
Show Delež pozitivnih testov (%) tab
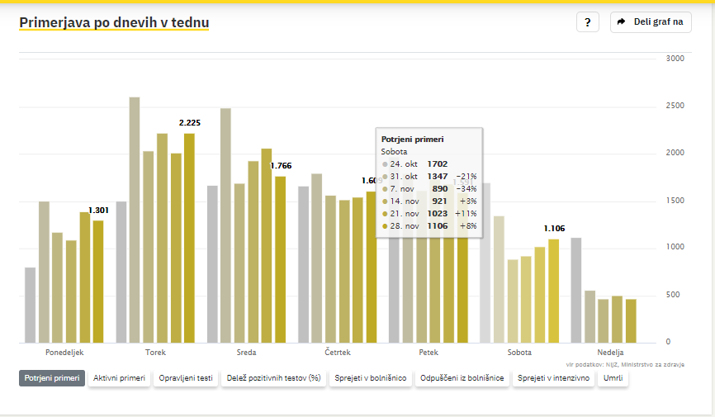pyautogui.click(x=273, y=378)
